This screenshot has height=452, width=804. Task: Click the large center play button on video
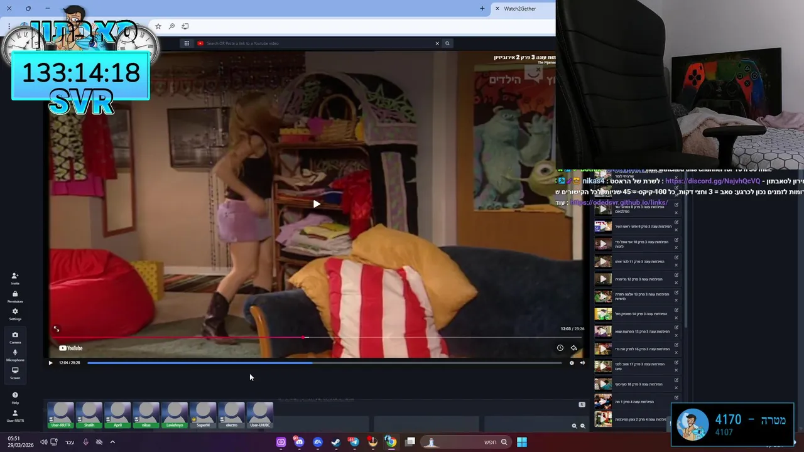click(x=316, y=204)
